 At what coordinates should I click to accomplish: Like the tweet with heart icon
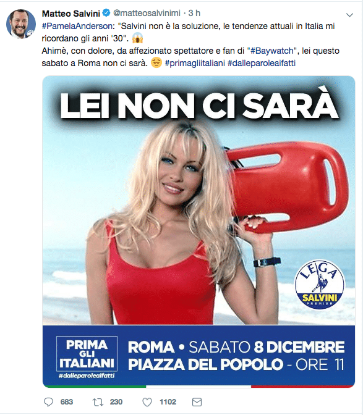[x=147, y=402]
